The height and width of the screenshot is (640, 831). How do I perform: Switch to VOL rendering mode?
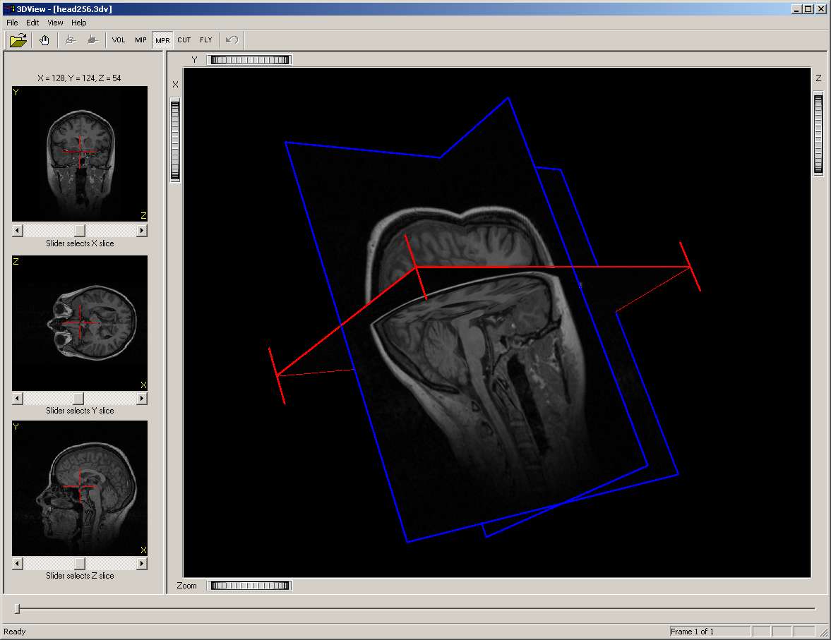[119, 40]
